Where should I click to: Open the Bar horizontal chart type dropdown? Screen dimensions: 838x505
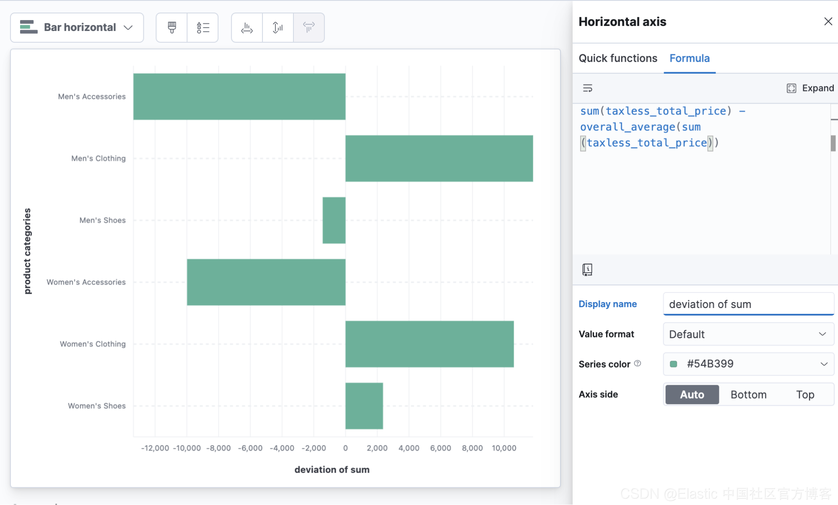(x=77, y=28)
